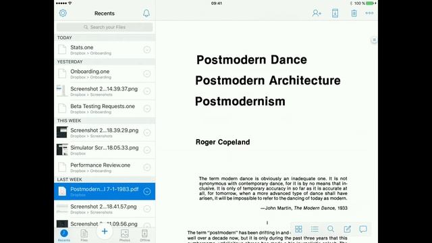
Task: Open Screenshot 2...18.41.57.png file name
Action: click(x=103, y=207)
